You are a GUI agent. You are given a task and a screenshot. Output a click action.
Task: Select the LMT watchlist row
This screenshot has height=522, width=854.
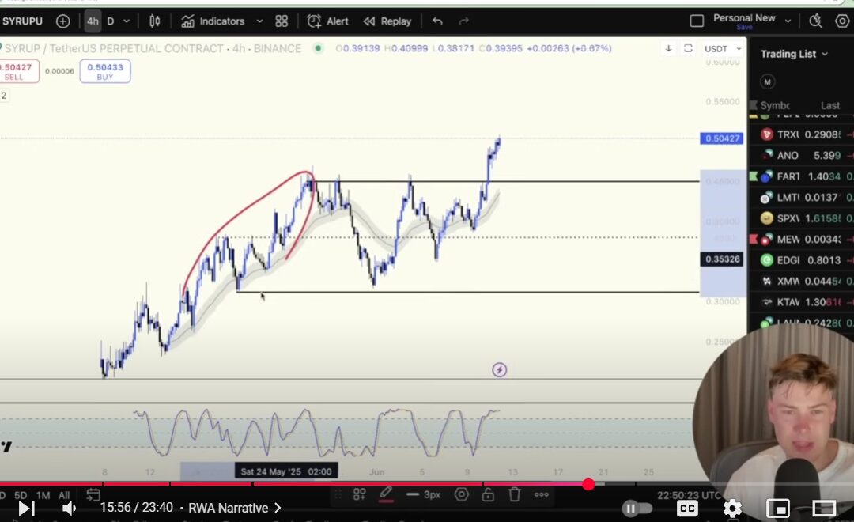[x=801, y=197]
